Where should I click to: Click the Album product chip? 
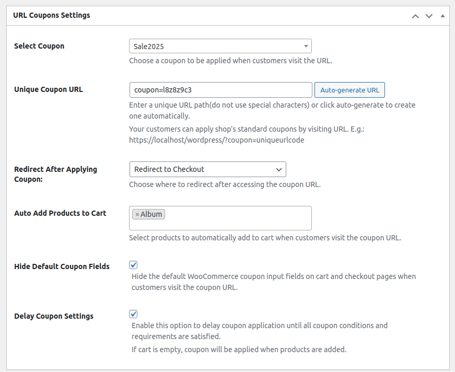151,214
